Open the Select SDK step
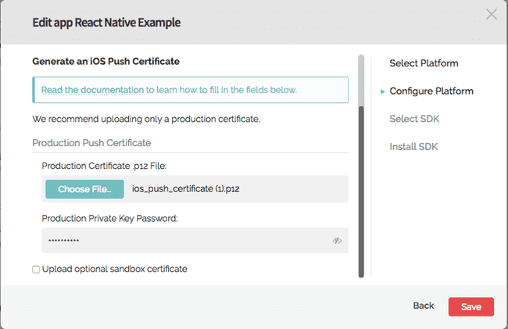The height and width of the screenshot is (329, 508). click(x=414, y=119)
